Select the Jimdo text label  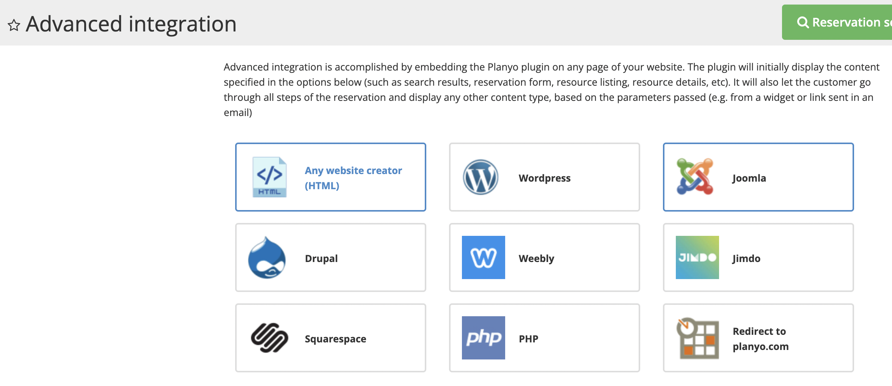pos(746,259)
